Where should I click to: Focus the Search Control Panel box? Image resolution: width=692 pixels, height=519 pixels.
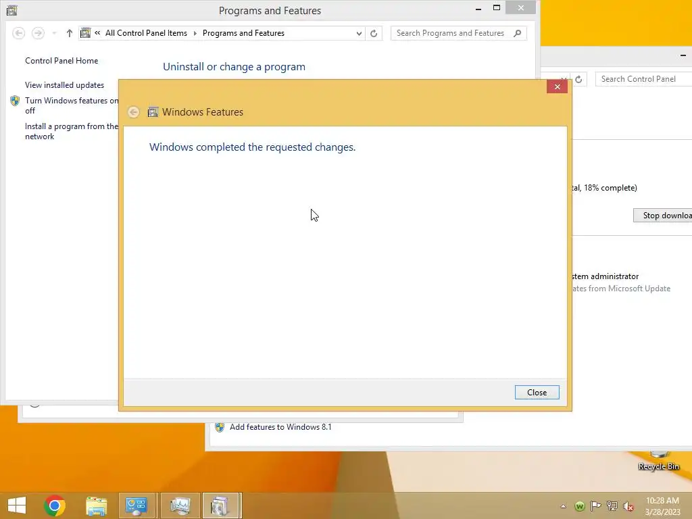pos(643,79)
